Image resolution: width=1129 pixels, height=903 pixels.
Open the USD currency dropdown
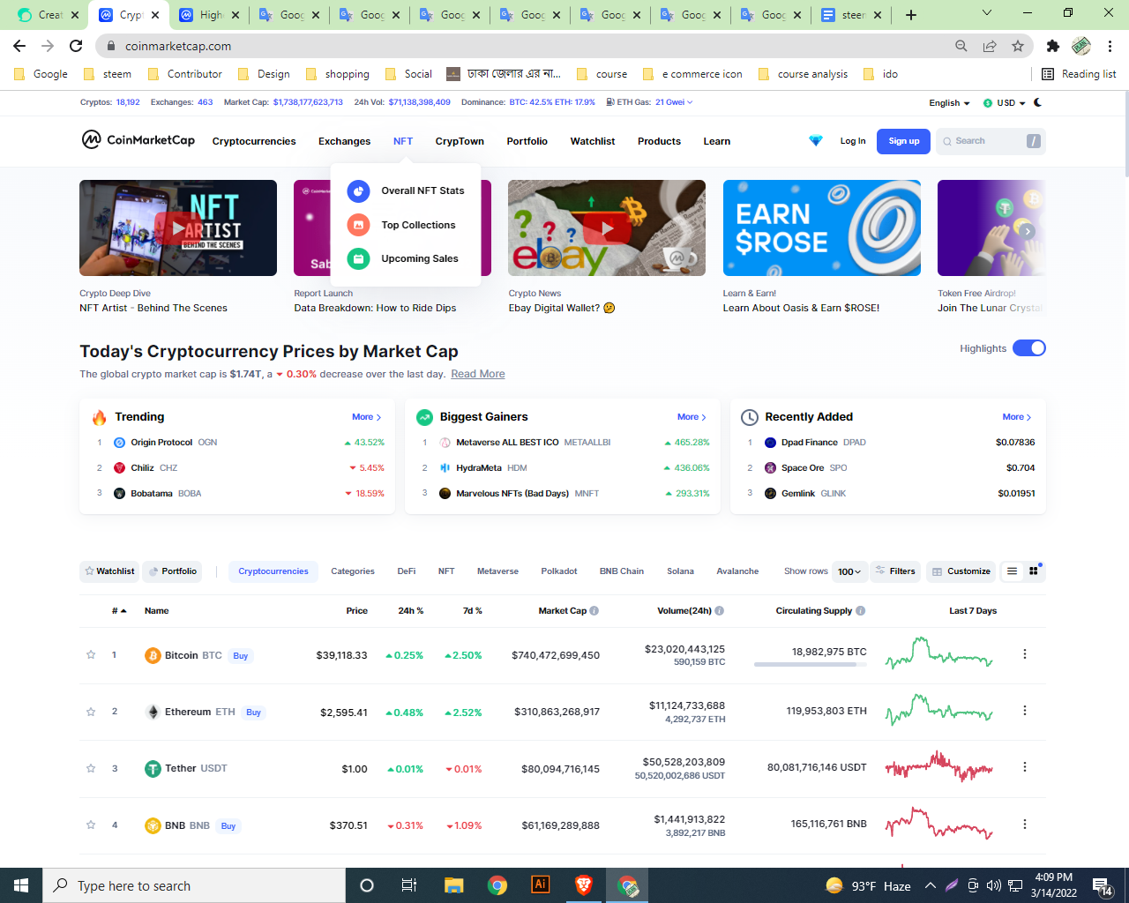coord(1005,103)
